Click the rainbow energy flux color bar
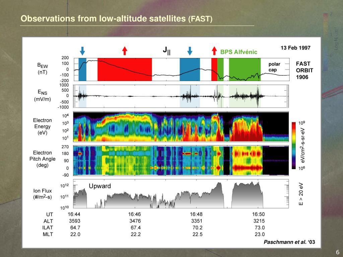This screenshot has width=343, height=257. [293, 146]
